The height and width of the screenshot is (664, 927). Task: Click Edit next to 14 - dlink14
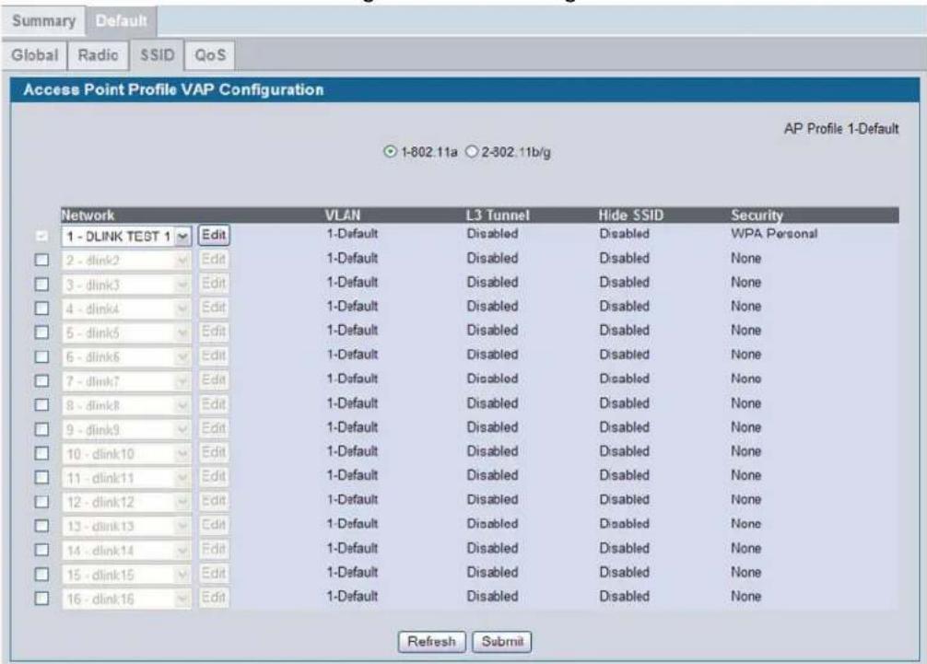[x=214, y=550]
